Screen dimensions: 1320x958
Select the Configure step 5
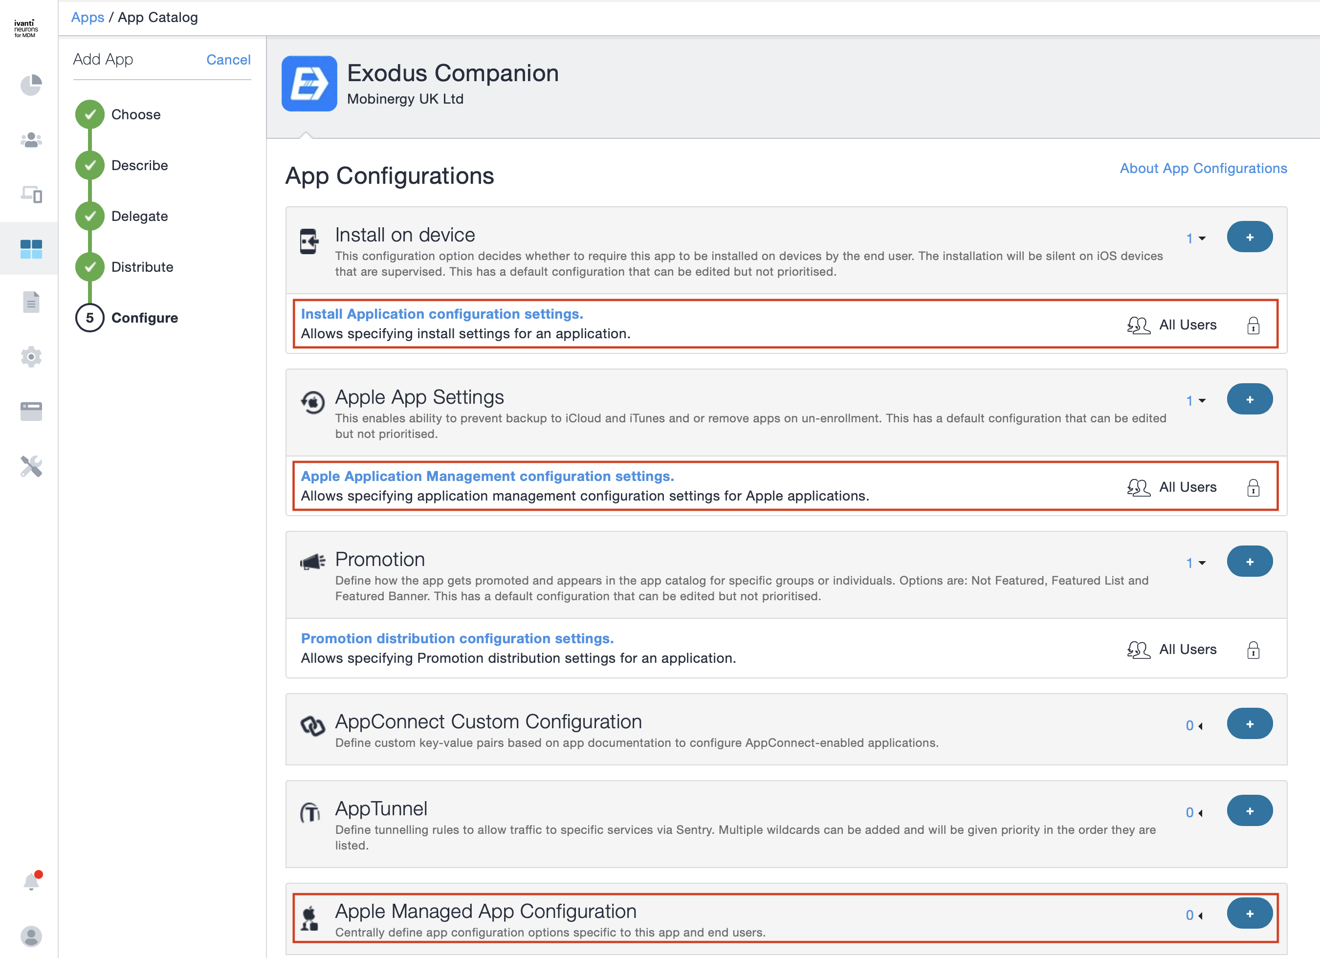(x=127, y=318)
